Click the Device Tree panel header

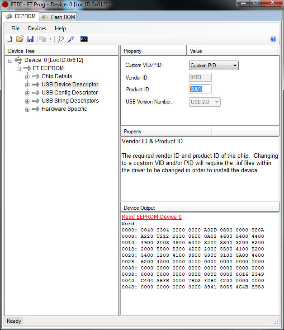[62, 51]
